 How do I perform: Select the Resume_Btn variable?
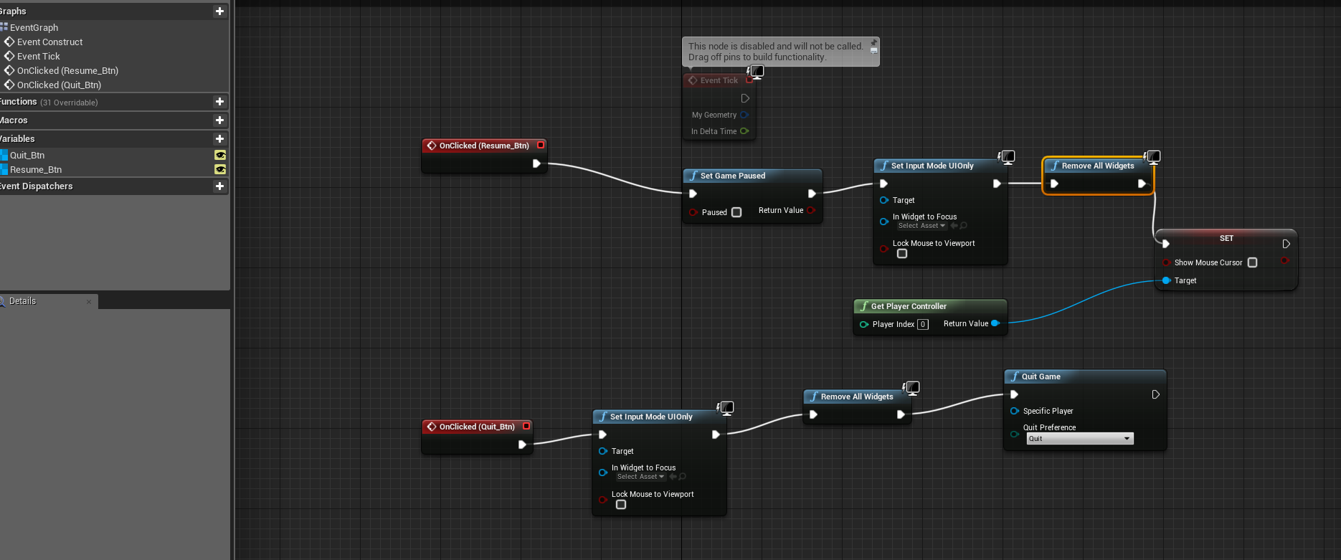tap(36, 169)
